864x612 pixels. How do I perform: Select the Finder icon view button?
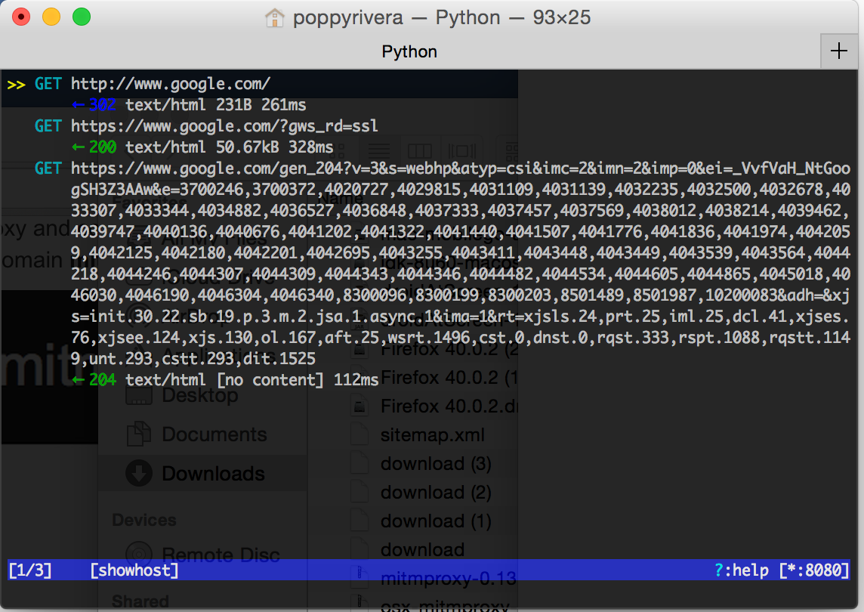(x=338, y=150)
